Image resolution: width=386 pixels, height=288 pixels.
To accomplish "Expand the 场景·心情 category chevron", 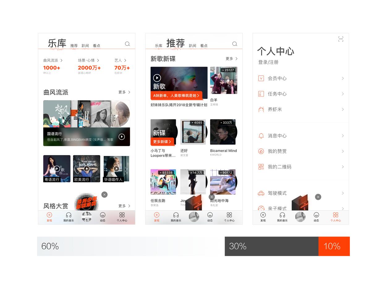I will [x=98, y=60].
